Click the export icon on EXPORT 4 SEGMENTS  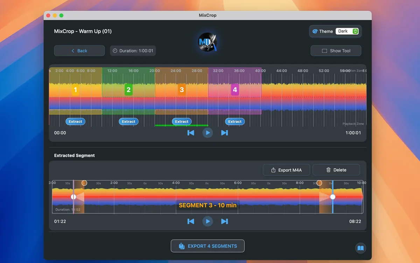tap(182, 246)
